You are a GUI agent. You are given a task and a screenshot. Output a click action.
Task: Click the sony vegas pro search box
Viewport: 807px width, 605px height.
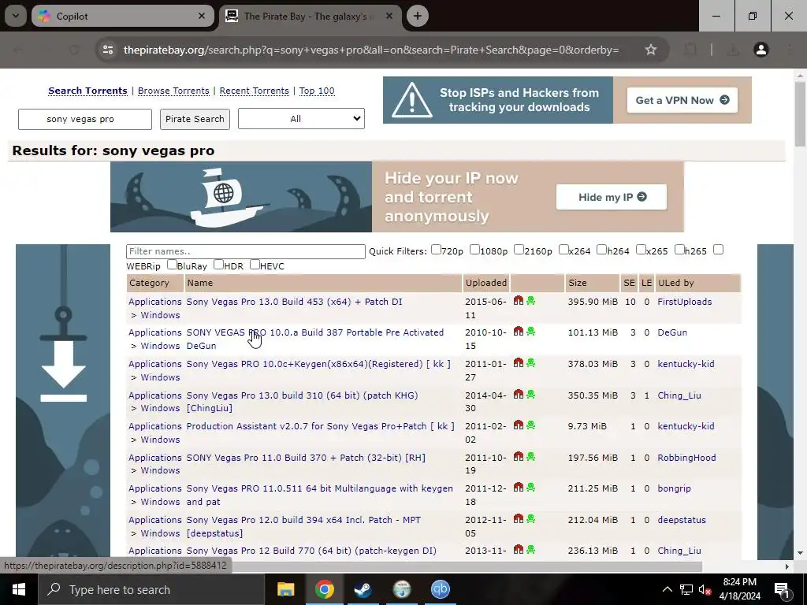[x=85, y=119]
